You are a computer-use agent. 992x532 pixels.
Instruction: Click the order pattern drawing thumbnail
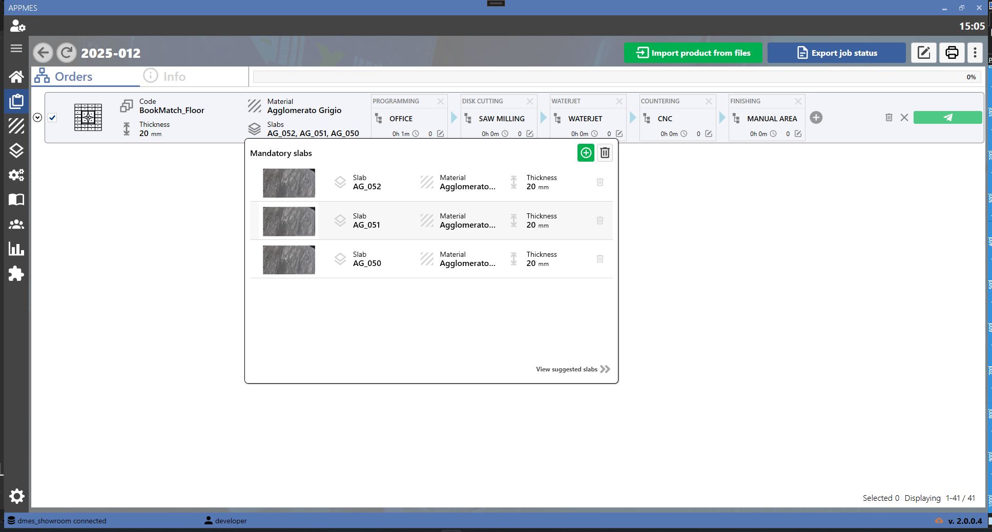(88, 117)
